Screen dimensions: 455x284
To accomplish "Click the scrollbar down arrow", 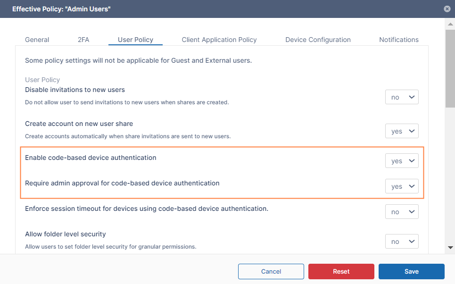I will point(450,247).
